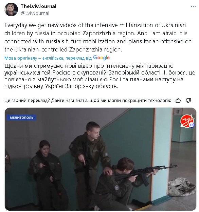Open the @LvivJournal handle link

(35, 13)
